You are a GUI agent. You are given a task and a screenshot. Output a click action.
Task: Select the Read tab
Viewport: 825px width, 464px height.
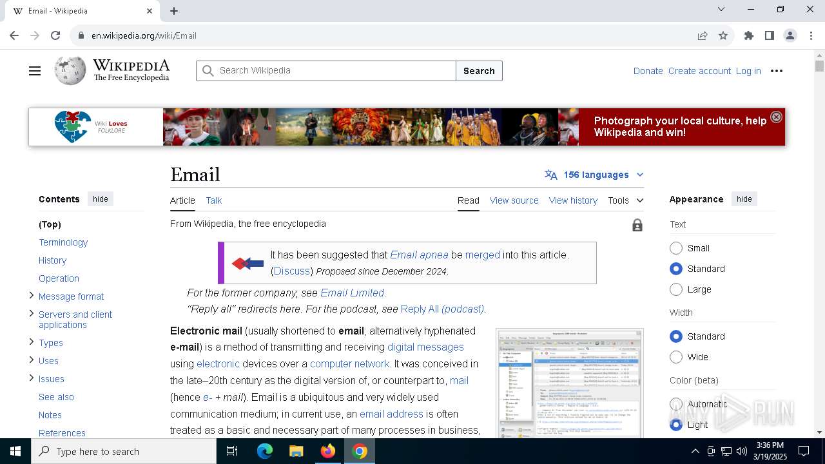point(469,200)
